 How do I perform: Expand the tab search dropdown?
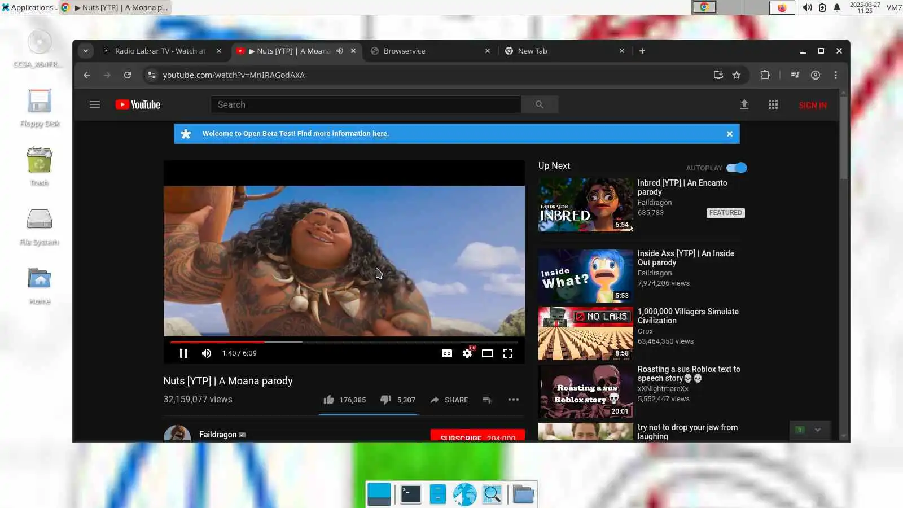pyautogui.click(x=86, y=51)
